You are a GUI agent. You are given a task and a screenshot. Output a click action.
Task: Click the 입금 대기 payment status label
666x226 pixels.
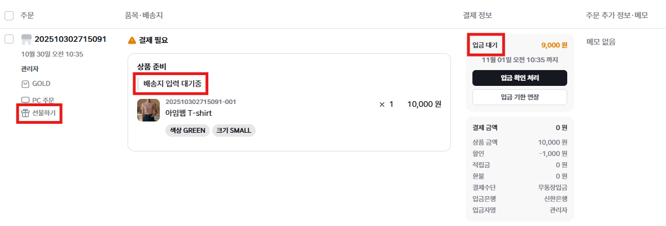[x=485, y=45]
